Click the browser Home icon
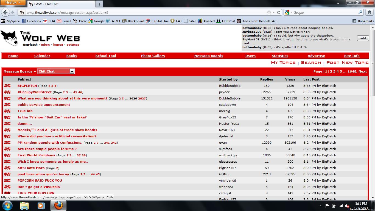This screenshot has height=211, width=375. point(370,12)
